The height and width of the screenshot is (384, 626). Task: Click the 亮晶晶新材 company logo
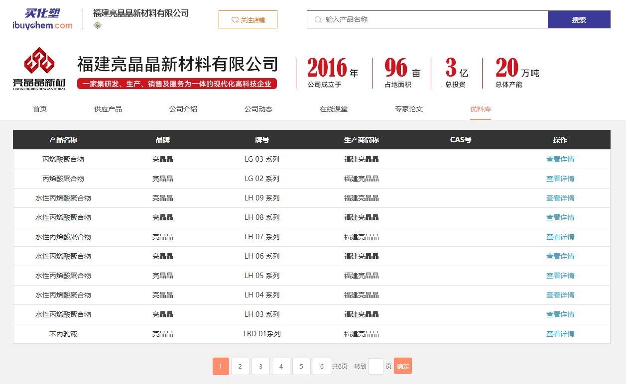[x=39, y=69]
